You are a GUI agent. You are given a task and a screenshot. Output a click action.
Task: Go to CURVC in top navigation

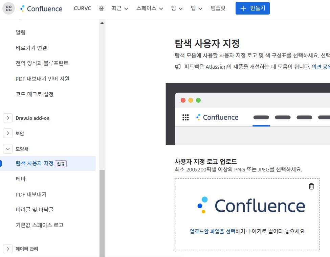pos(82,8)
